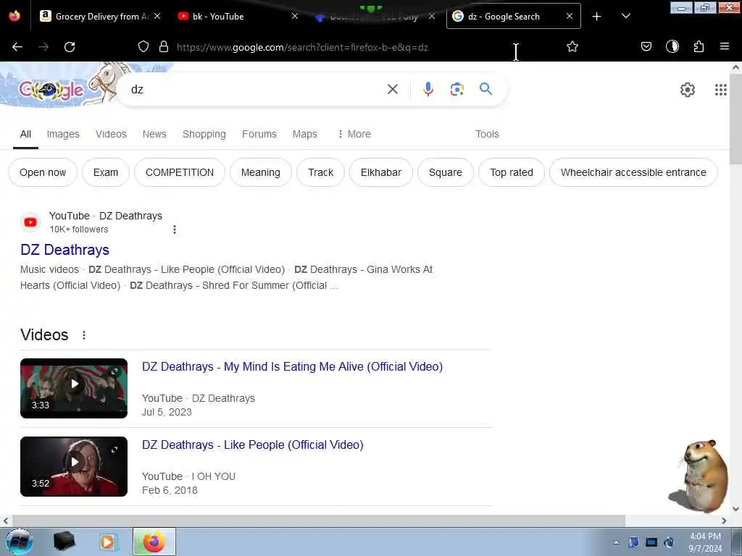This screenshot has height=556, width=742.
Task: Open the Tools filter options
Action: point(487,134)
